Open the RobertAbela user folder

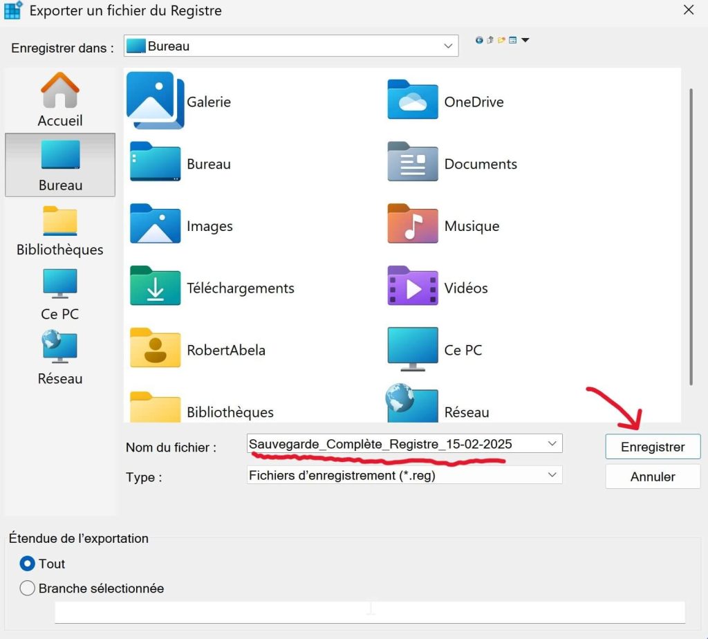226,350
